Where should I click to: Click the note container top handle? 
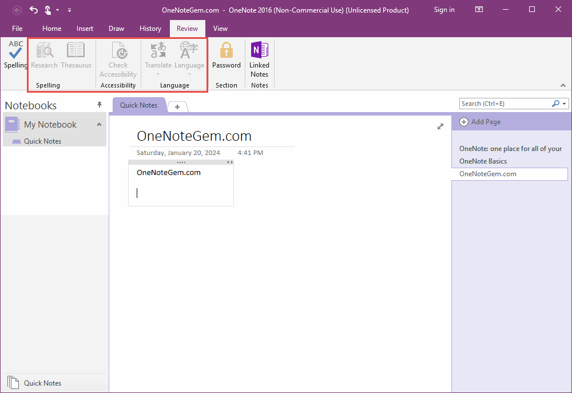(x=181, y=162)
